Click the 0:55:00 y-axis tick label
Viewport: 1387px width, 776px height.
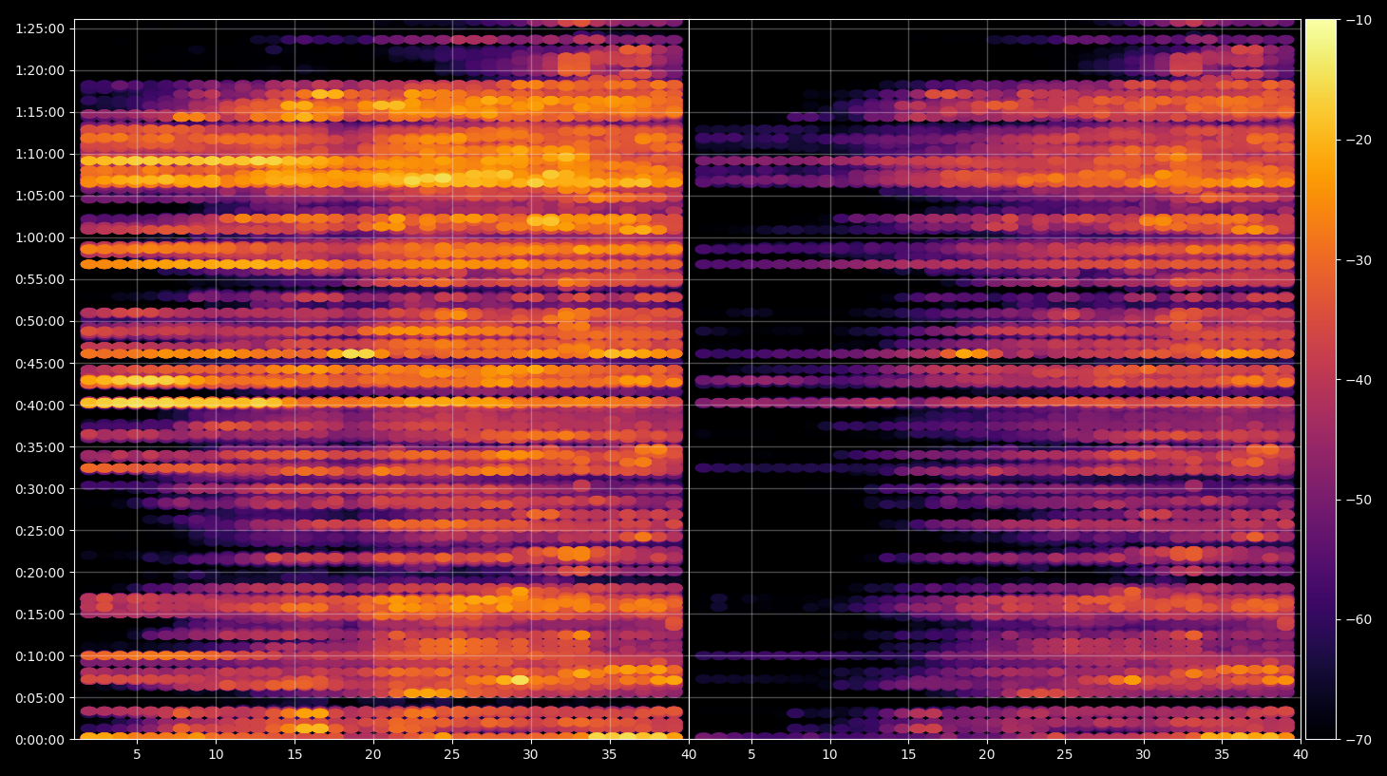point(40,279)
